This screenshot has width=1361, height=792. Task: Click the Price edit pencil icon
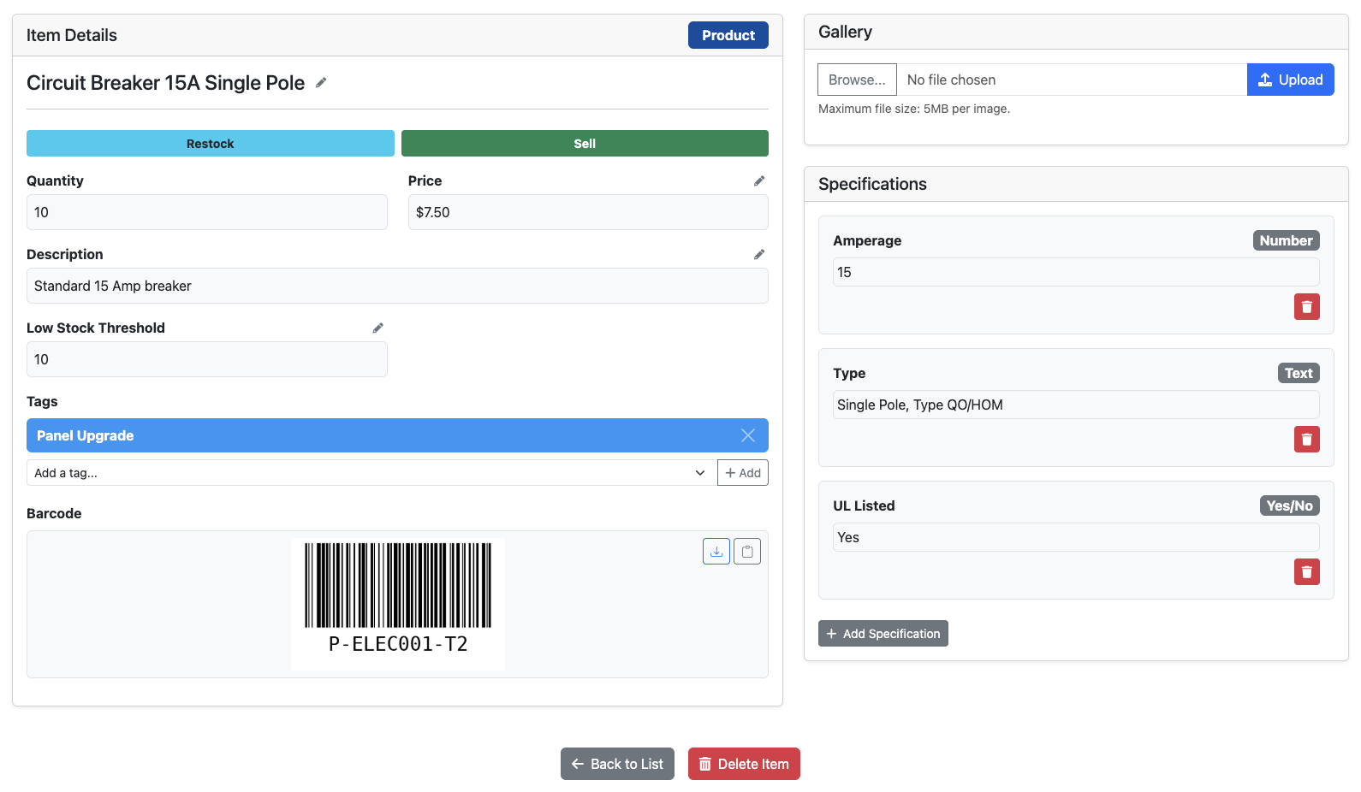[759, 180]
